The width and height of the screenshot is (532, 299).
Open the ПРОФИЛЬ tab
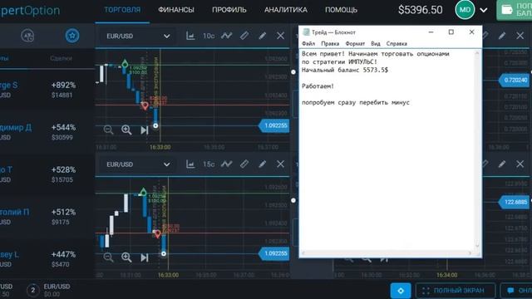(x=229, y=10)
